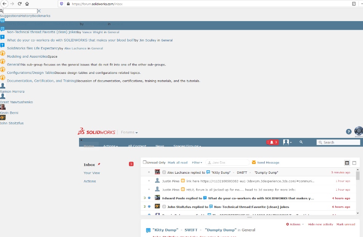The image size is (363, 237).
Task: Click Send Message link
Action: (268, 162)
